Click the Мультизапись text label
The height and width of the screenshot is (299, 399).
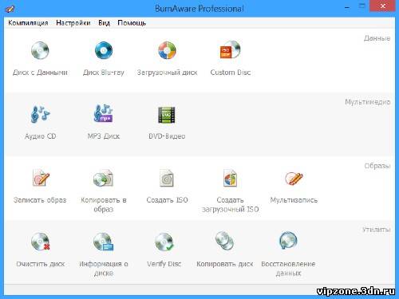[x=294, y=200]
